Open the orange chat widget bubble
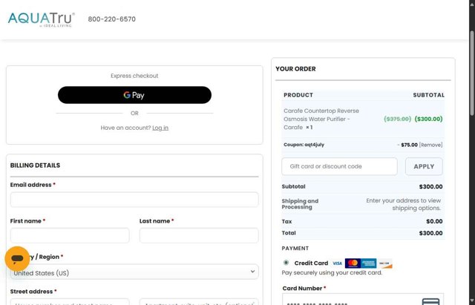Image resolution: width=475 pixels, height=305 pixels. tap(17, 259)
